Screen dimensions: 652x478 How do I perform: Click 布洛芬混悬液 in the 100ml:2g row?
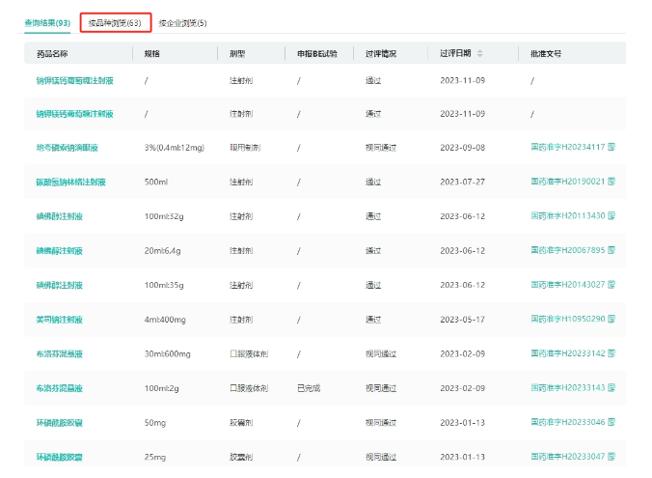tap(60, 387)
